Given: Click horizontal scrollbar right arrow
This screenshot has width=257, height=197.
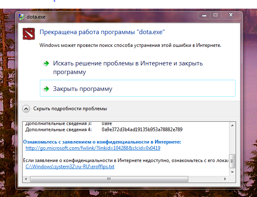Looking at the screenshot, I should point(225,179).
